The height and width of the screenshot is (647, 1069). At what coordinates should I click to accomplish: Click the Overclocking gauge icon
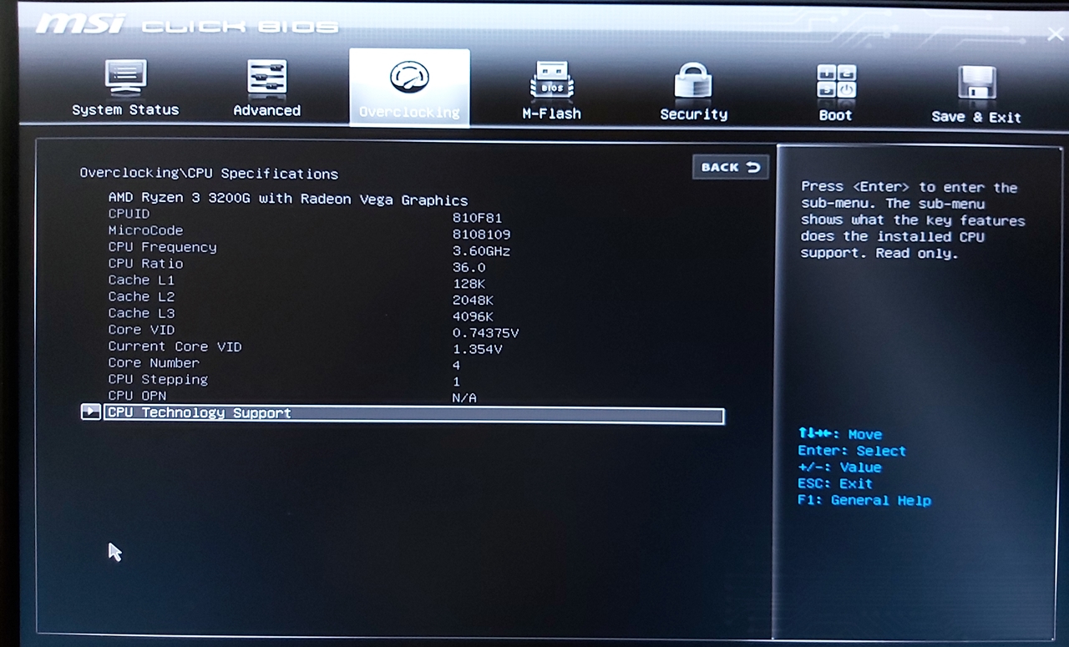(x=409, y=78)
